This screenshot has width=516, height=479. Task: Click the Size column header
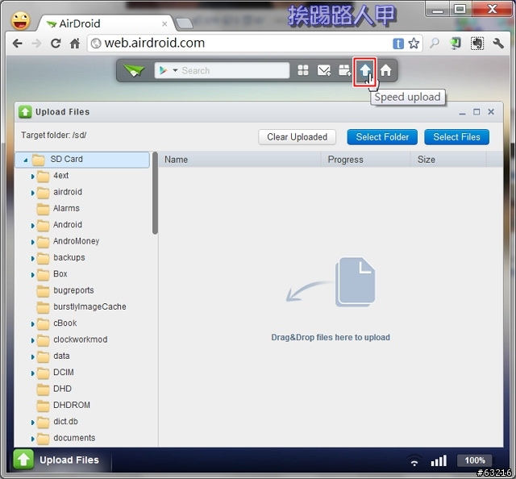(448, 160)
